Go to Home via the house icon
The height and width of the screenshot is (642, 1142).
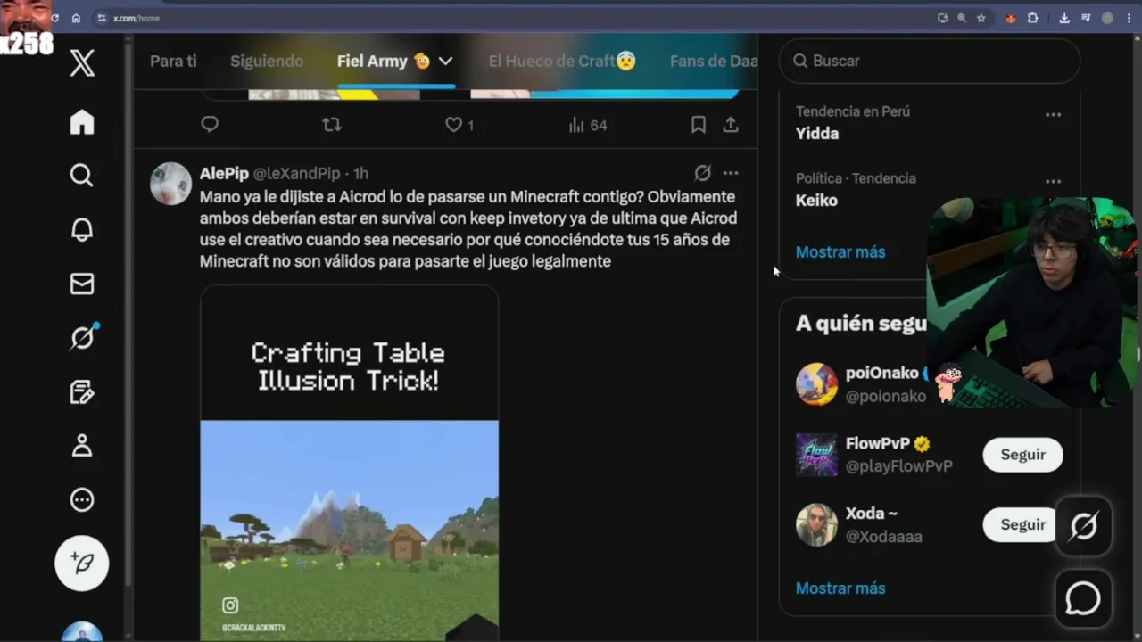point(82,122)
